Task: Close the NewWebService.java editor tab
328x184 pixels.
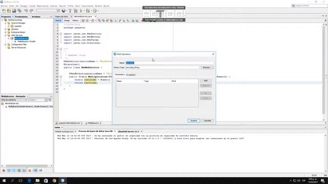Action: (95, 16)
